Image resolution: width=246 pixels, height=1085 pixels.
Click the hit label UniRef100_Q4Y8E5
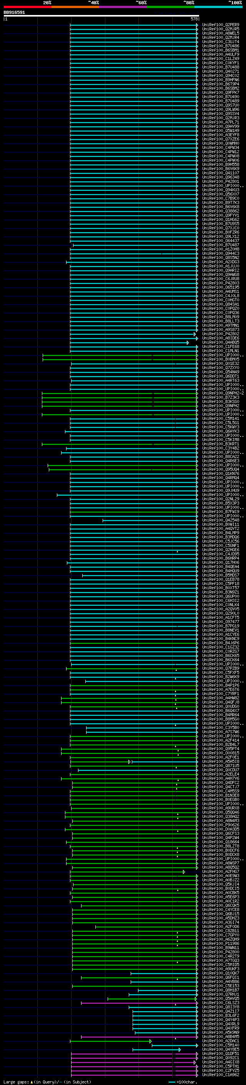click(221, 1050)
